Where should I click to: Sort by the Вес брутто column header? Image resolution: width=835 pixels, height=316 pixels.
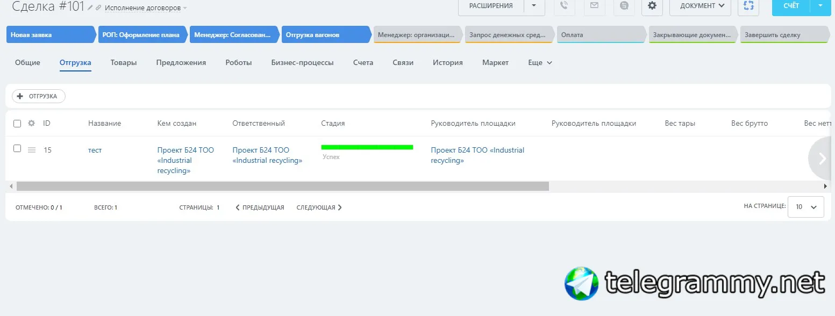(x=750, y=123)
